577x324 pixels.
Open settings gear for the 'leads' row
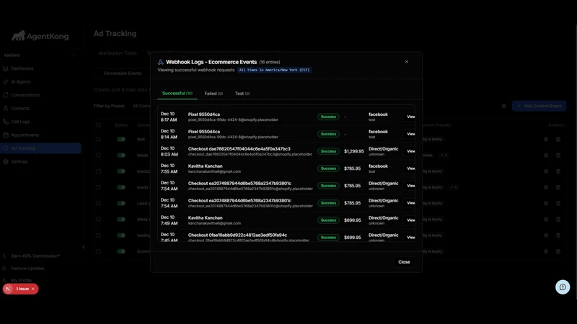click(546, 155)
